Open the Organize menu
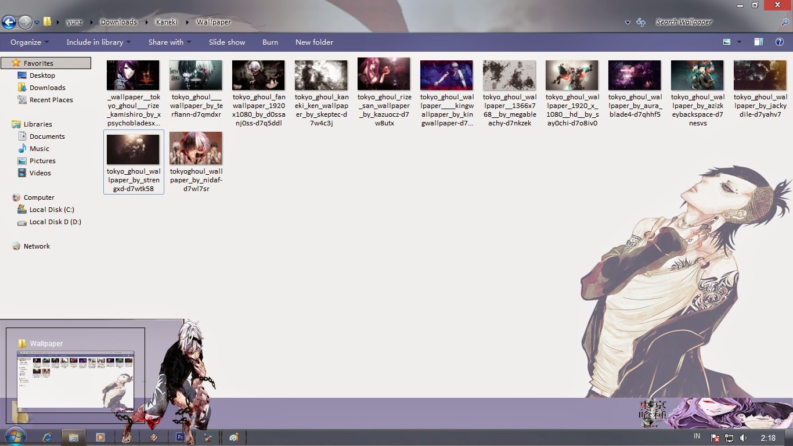 tap(29, 42)
